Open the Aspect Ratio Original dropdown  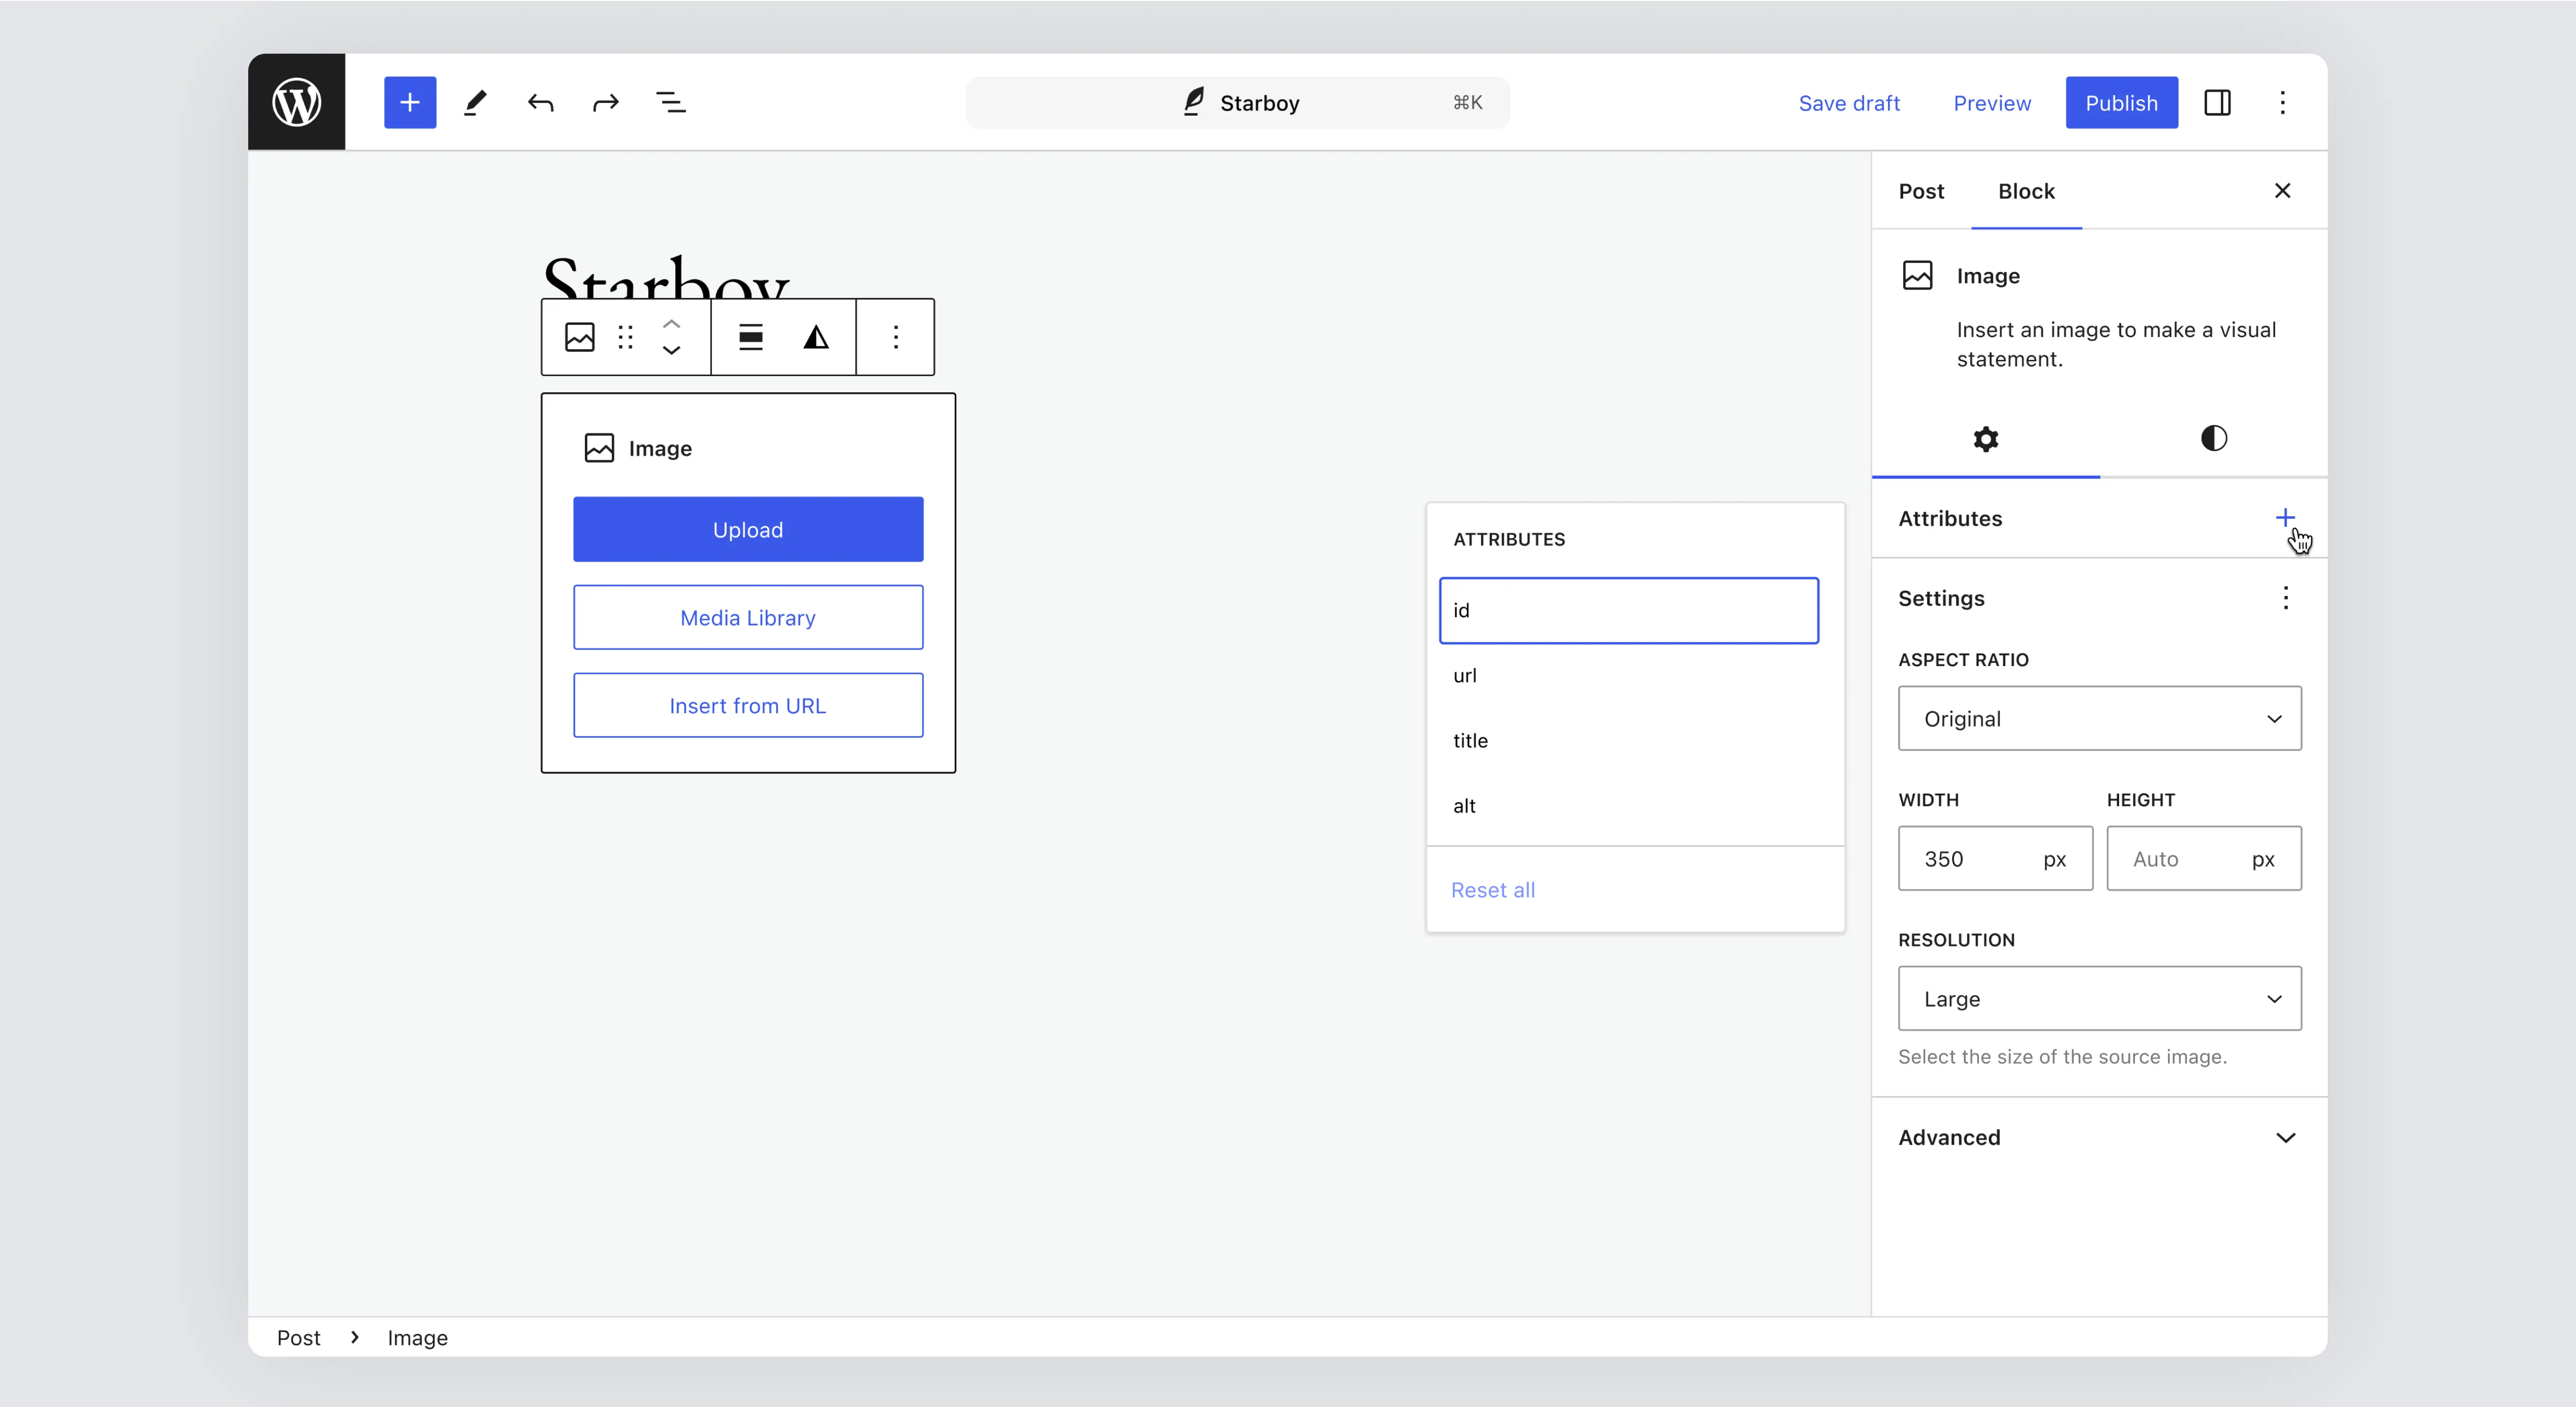click(x=2099, y=718)
